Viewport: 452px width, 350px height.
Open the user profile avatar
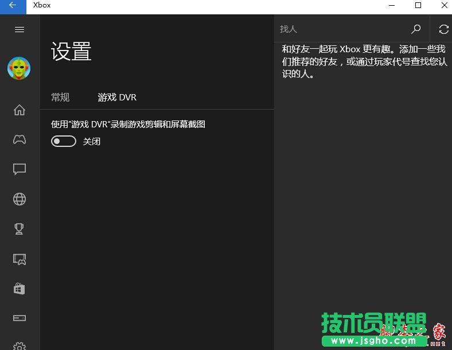coord(19,68)
